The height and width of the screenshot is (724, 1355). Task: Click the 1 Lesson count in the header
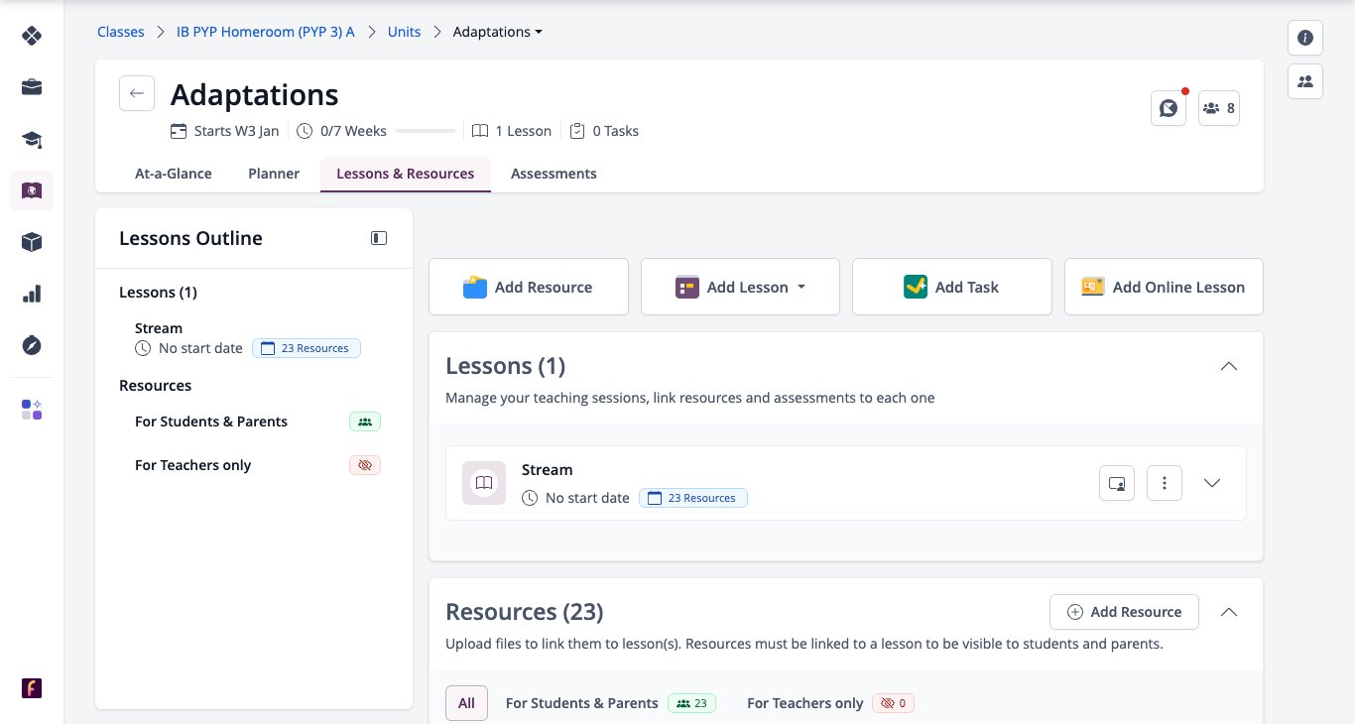click(512, 131)
